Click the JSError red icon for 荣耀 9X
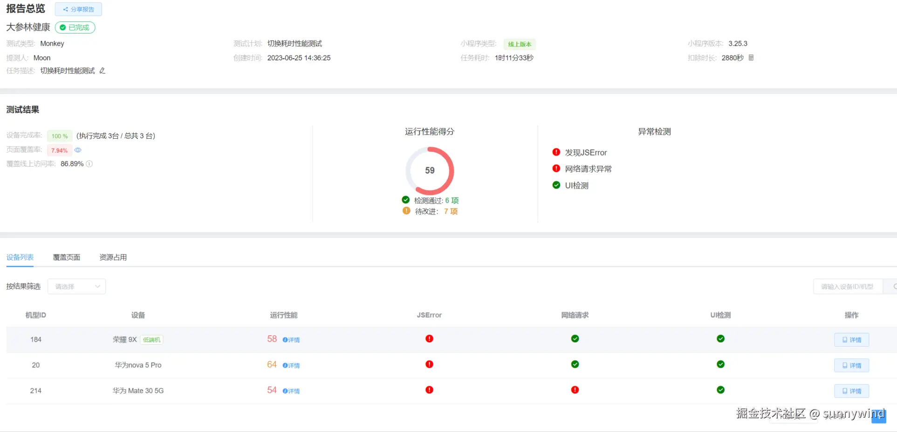The image size is (897, 432). click(429, 338)
